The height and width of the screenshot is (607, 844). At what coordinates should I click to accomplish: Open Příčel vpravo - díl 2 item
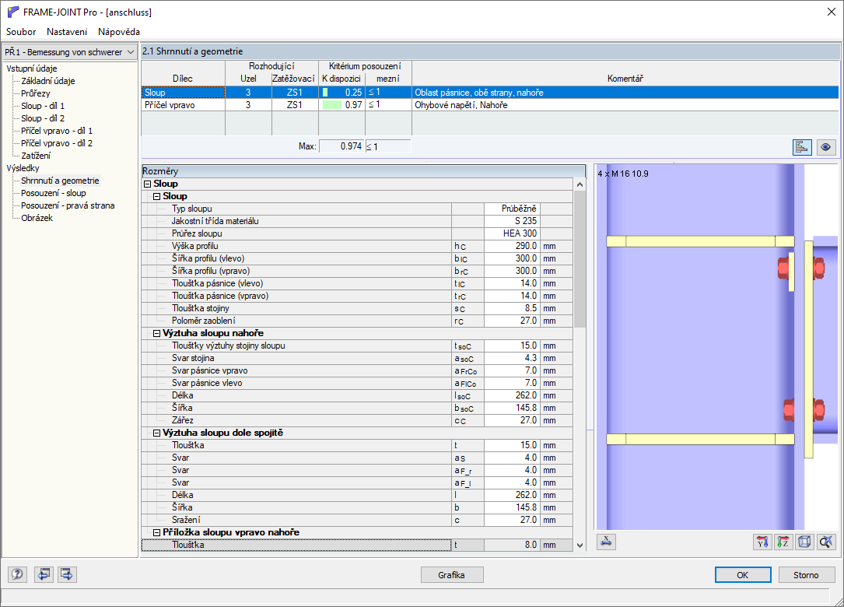pos(57,142)
